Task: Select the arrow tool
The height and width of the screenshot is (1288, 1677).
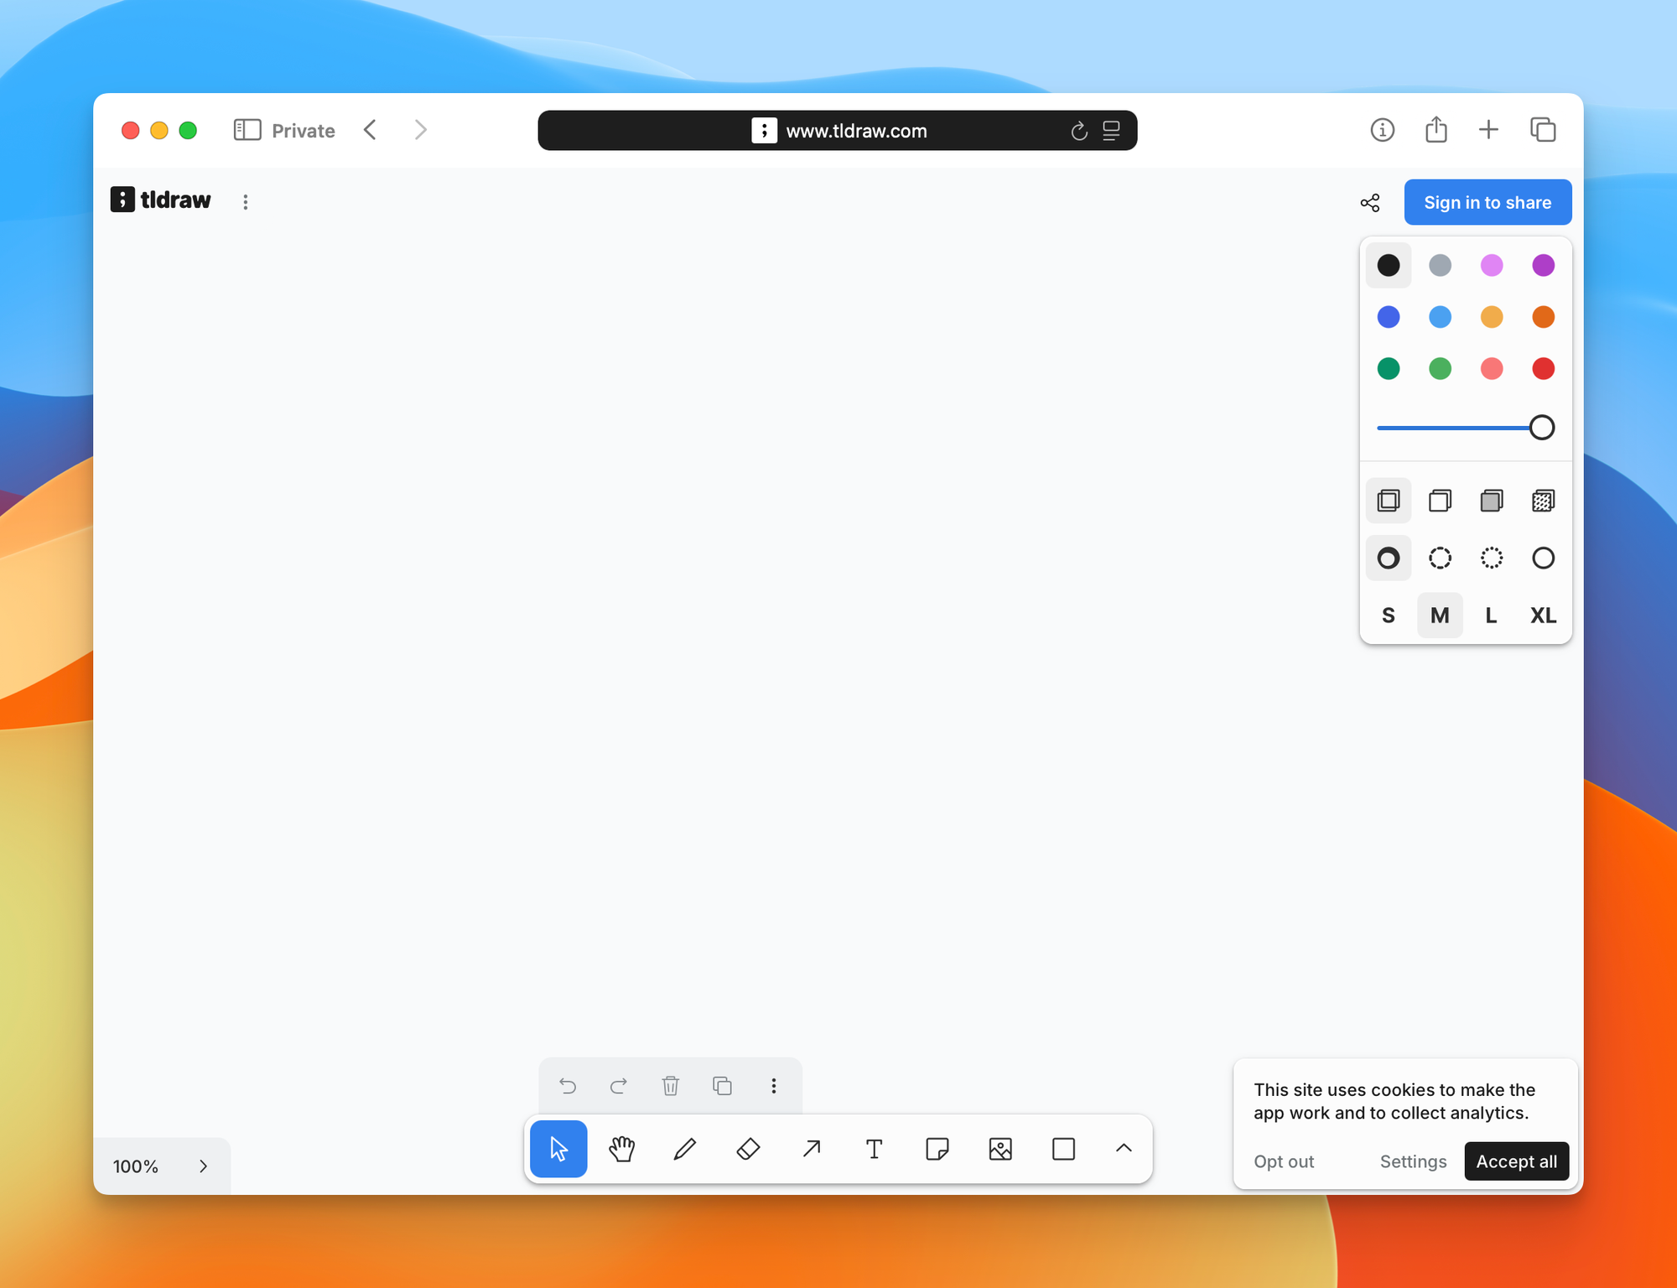Action: tap(811, 1149)
